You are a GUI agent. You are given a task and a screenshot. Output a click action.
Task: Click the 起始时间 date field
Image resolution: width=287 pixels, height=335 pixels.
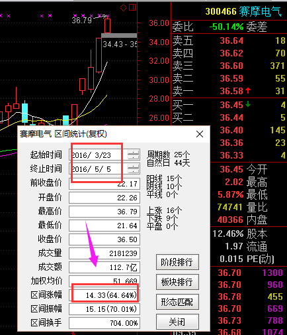point(98,155)
